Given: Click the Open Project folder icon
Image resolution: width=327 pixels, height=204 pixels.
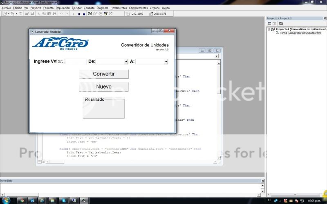Looking at the screenshot, I should [27, 14].
